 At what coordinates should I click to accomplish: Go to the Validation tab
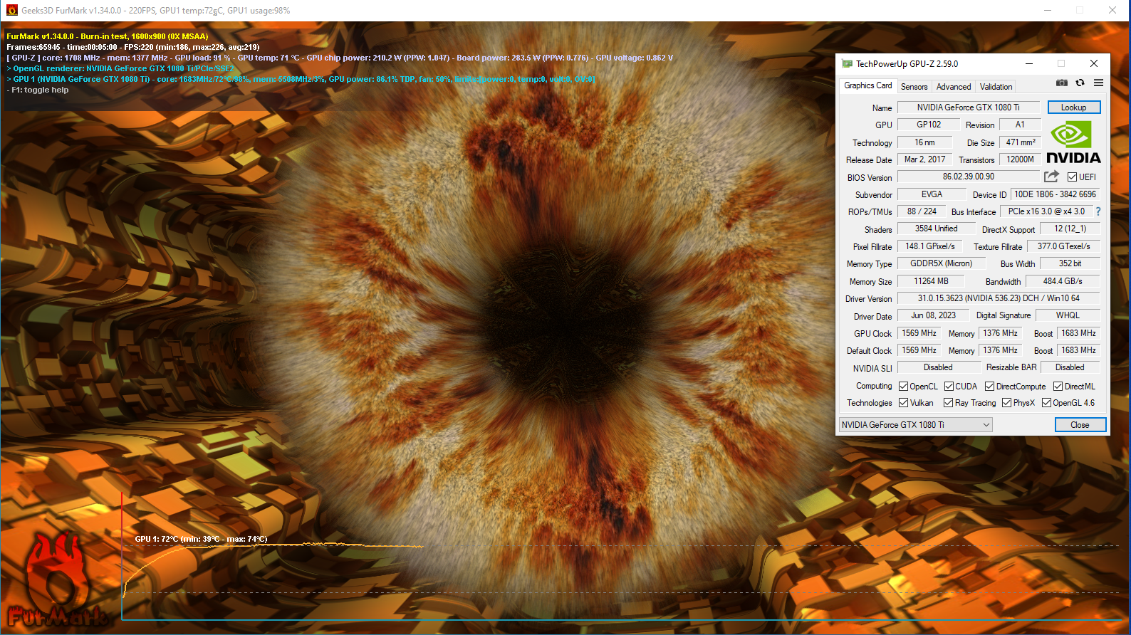pyautogui.click(x=995, y=87)
